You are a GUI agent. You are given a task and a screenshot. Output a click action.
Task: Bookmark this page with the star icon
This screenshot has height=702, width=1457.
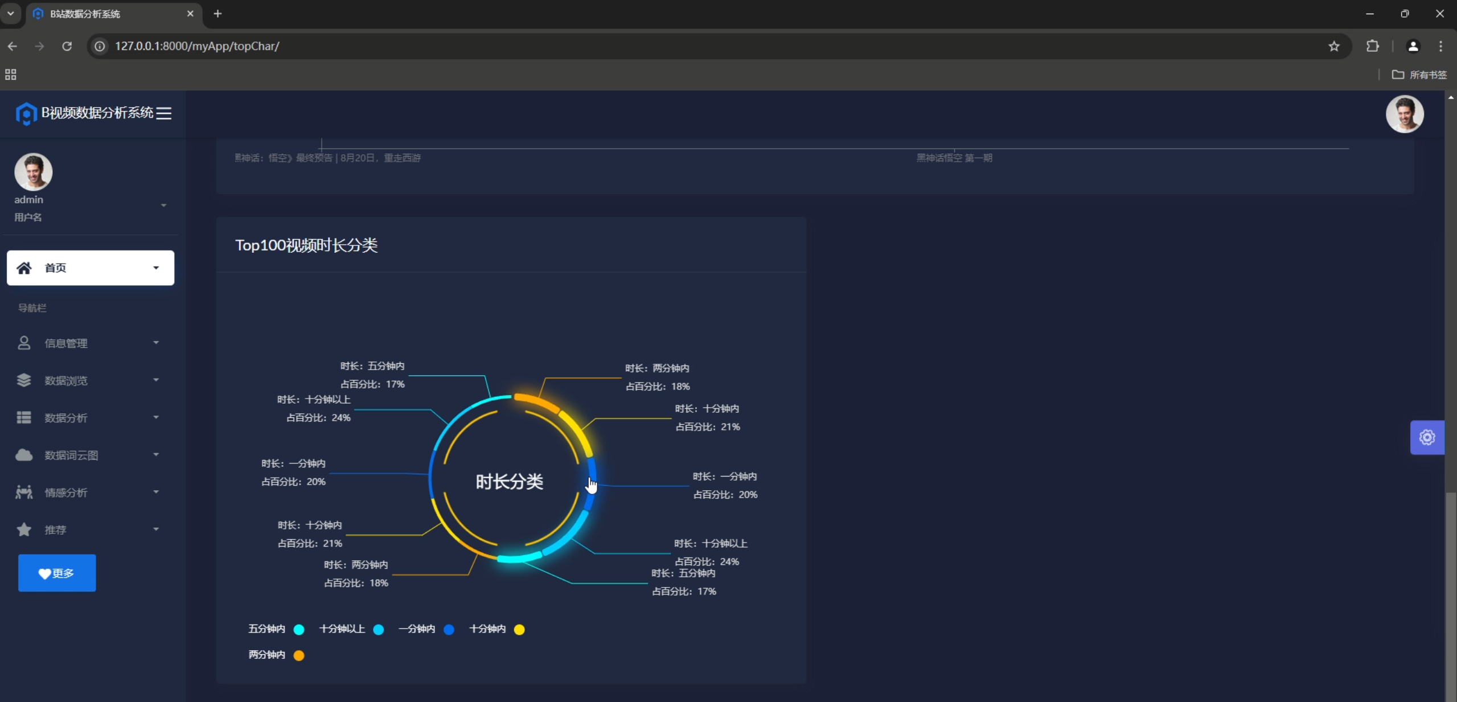pos(1333,46)
